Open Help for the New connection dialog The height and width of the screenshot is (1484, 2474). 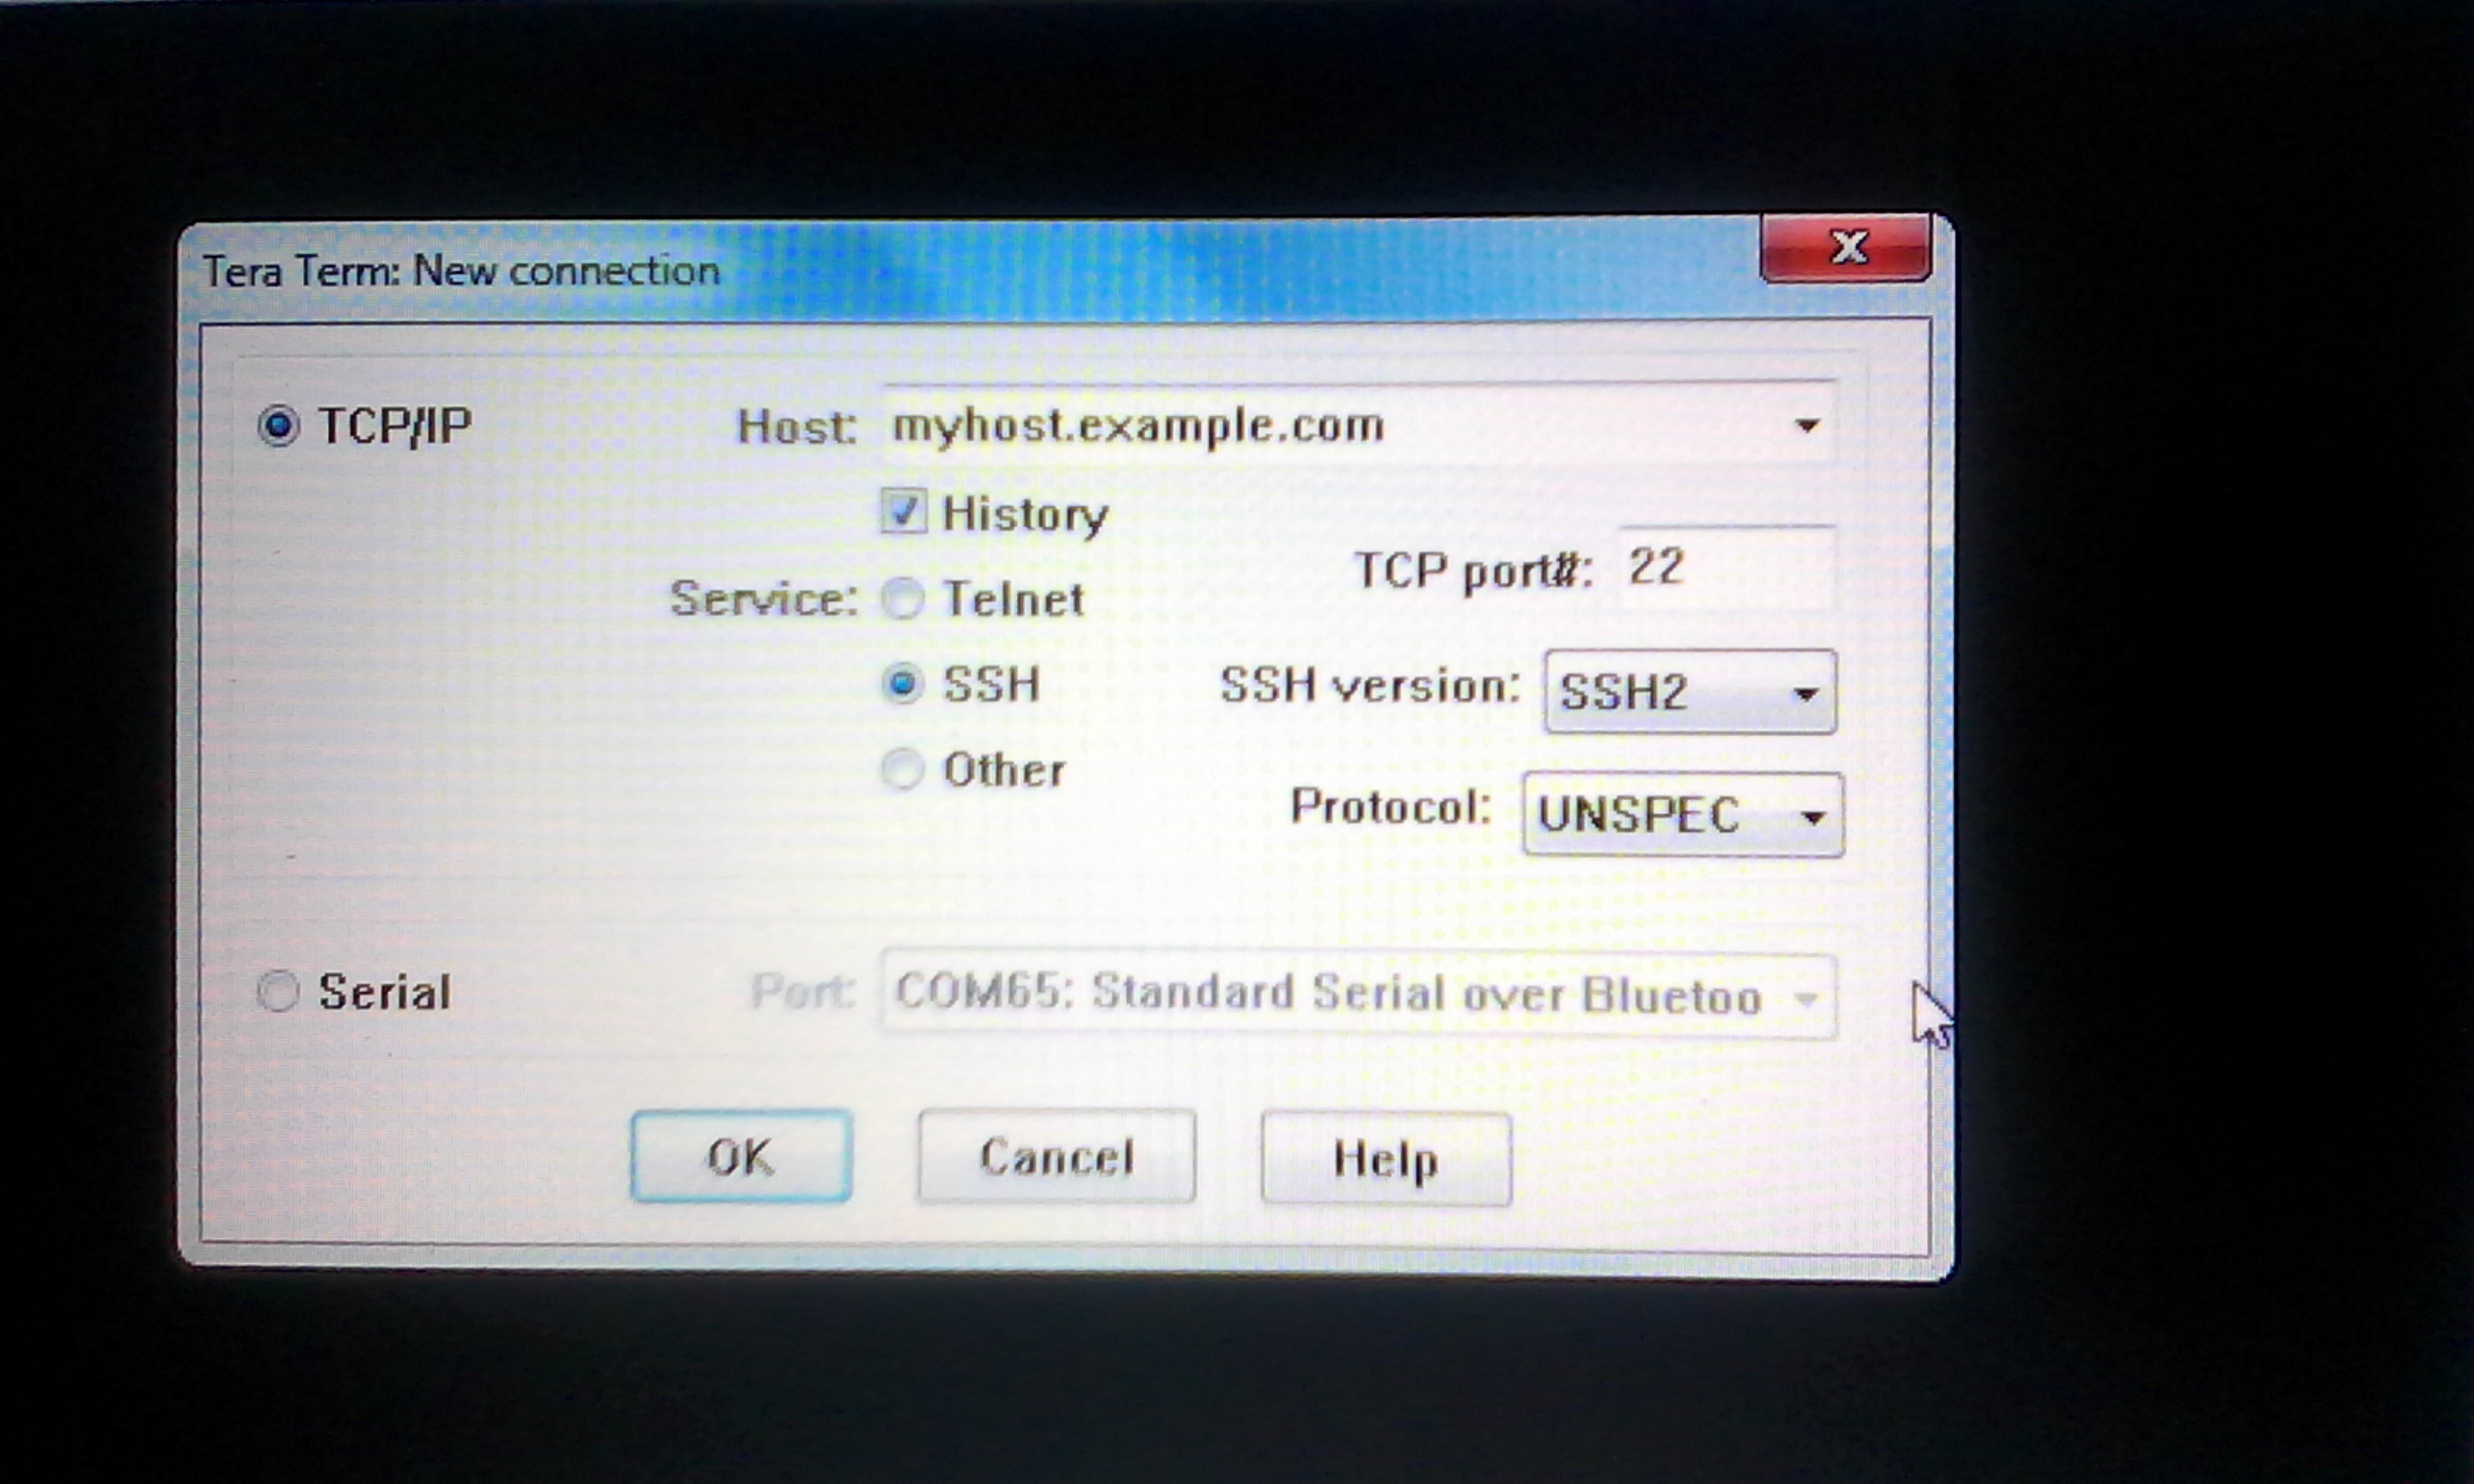coord(1386,1159)
